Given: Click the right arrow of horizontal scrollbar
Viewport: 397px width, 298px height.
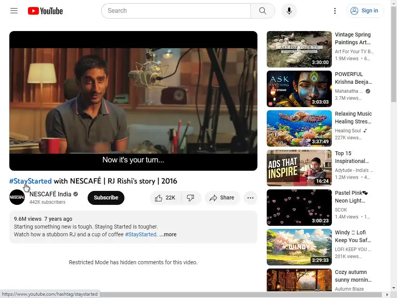Looking at the screenshot, I should pyautogui.click(x=387, y=295).
